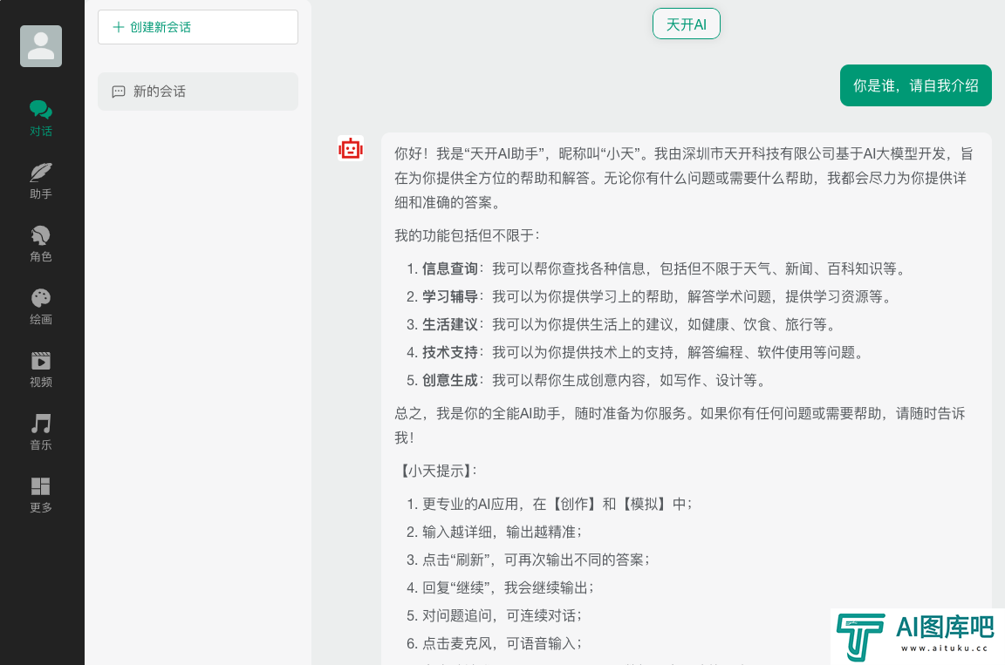Switch to the 绘画 sidebar label
This screenshot has width=1005, height=665.
[41, 319]
